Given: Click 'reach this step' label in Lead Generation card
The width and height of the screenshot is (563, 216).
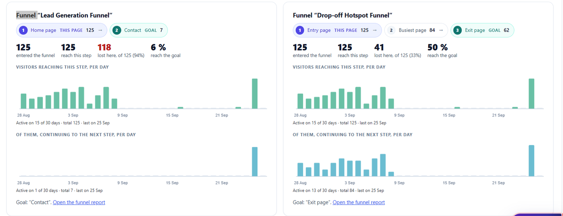Looking at the screenshot, I should tap(76, 56).
